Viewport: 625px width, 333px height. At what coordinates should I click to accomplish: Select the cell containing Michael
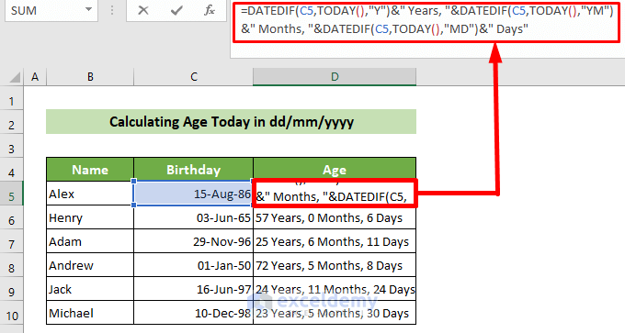coord(90,313)
